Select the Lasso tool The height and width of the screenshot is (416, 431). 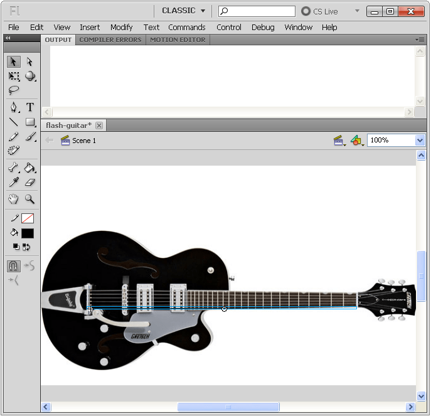click(14, 90)
